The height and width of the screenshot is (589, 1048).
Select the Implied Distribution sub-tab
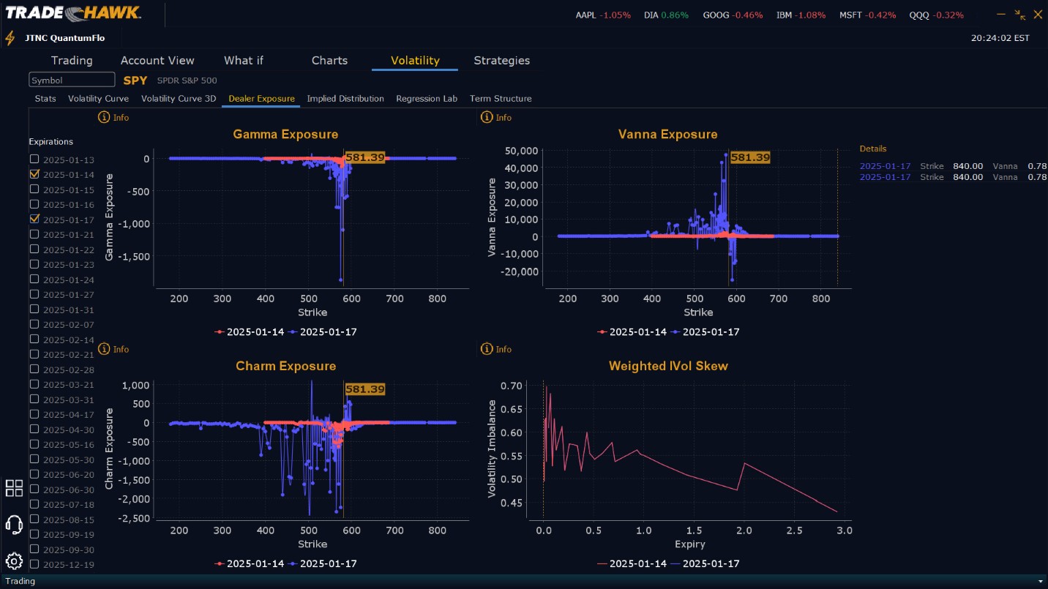pos(345,99)
